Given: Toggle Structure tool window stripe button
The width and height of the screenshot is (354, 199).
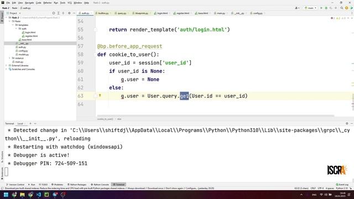Looking at the screenshot, I should (2, 156).
